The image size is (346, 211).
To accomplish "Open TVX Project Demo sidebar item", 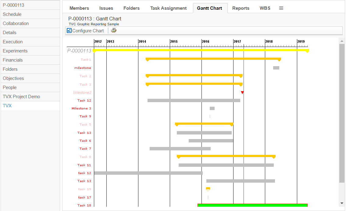I will click(21, 97).
